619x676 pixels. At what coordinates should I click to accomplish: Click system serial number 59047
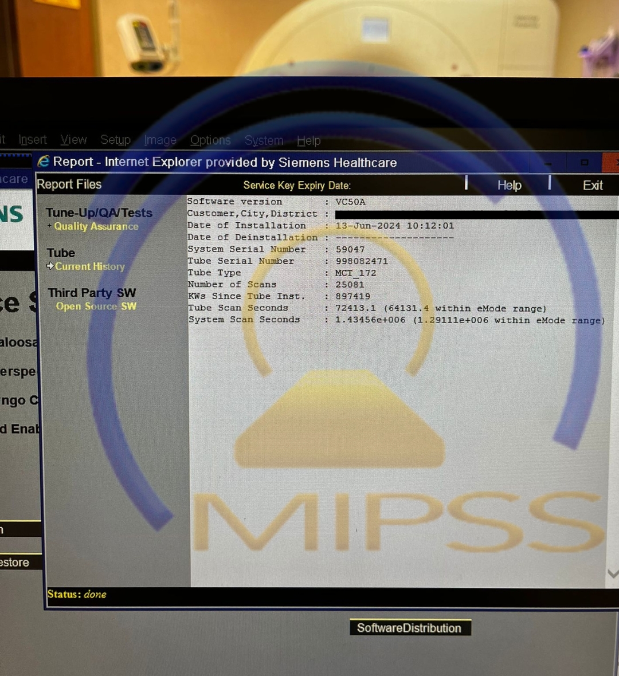coord(350,249)
